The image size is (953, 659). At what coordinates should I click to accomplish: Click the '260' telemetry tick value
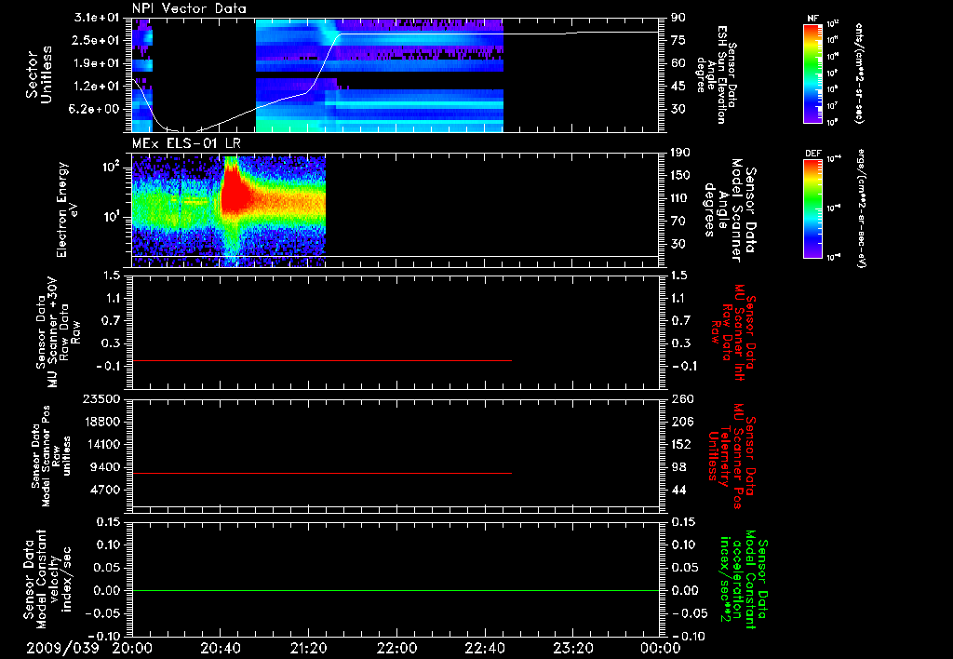pos(681,398)
